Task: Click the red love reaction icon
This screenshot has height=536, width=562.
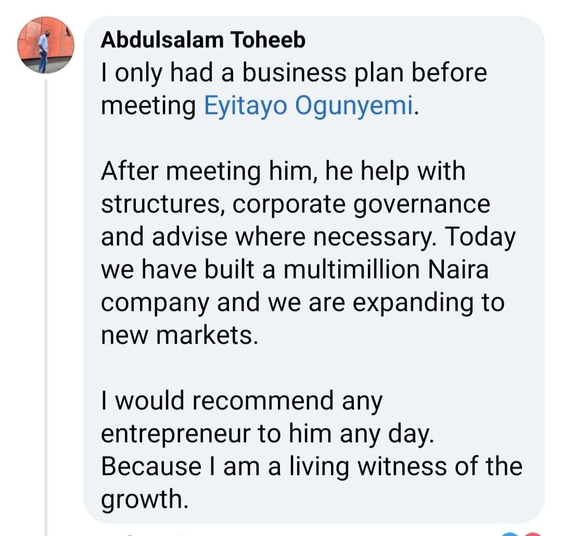Action: click(532, 533)
